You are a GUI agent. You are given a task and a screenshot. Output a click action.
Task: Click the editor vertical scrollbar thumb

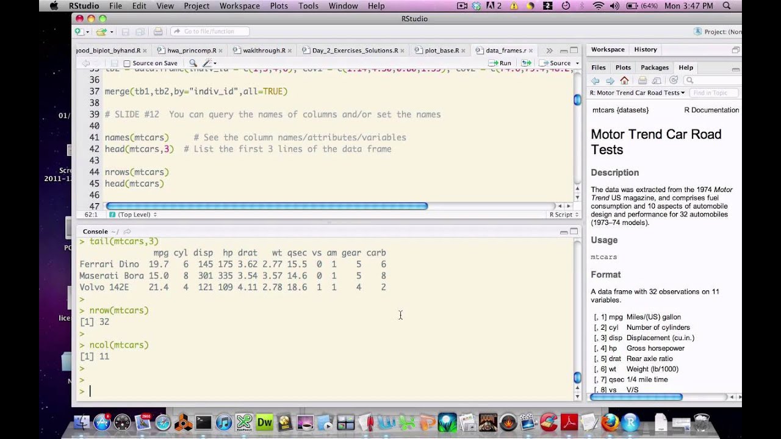point(577,100)
